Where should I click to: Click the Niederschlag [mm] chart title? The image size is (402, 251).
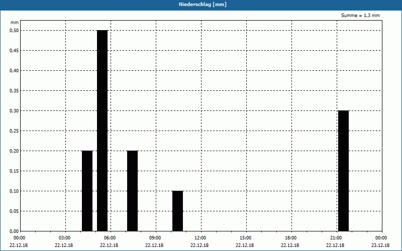[x=203, y=5]
